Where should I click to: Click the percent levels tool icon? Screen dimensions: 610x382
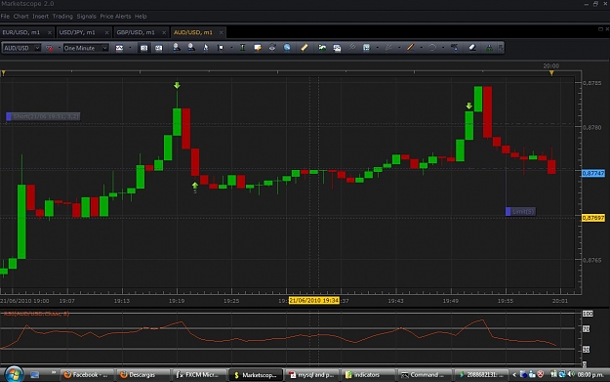click(x=455, y=48)
